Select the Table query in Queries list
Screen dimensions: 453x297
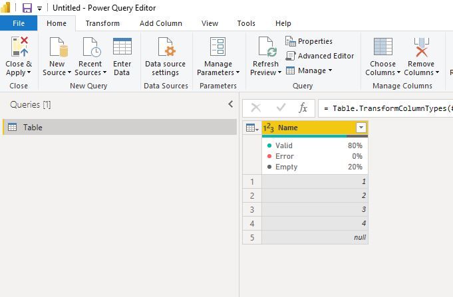(x=120, y=127)
